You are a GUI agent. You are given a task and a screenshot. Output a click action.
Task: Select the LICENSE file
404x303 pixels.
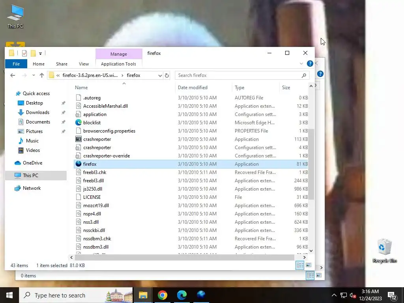[191, 197]
